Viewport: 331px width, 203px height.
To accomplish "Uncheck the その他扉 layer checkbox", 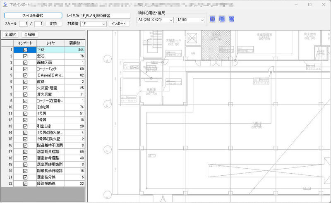I will (25, 107).
